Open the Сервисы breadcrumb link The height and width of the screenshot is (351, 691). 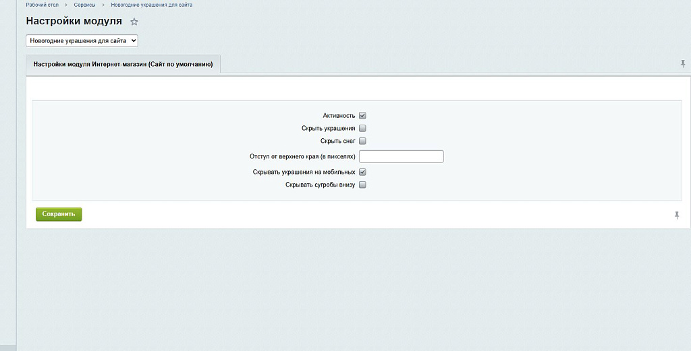pyautogui.click(x=84, y=5)
